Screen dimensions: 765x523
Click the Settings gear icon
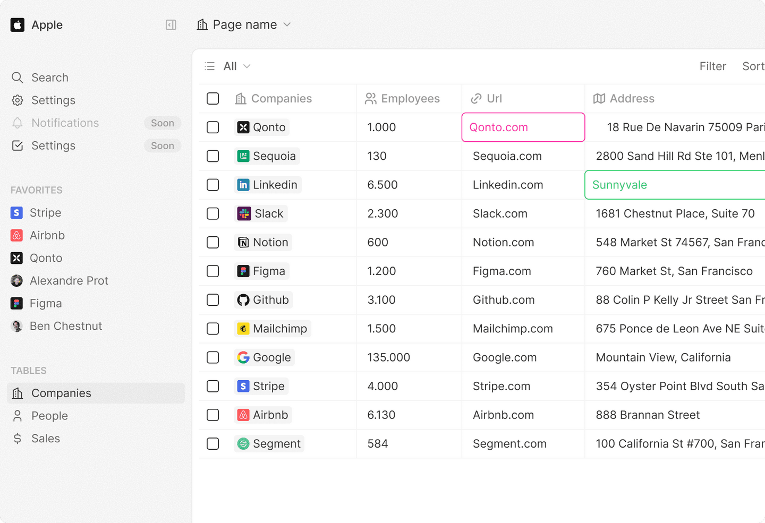18,100
